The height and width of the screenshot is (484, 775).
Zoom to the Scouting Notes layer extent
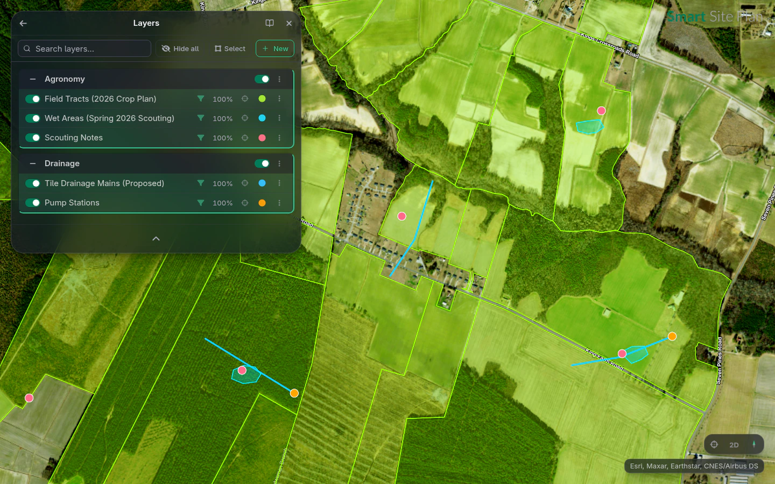click(x=245, y=138)
